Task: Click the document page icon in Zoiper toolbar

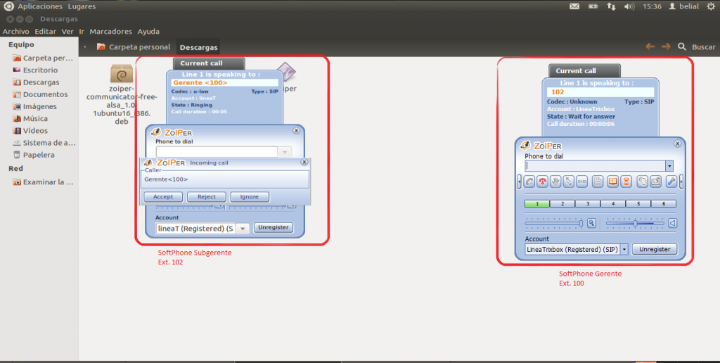Action: (x=598, y=181)
